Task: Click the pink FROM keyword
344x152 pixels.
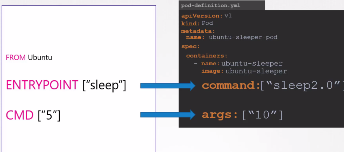Action: 16,58
